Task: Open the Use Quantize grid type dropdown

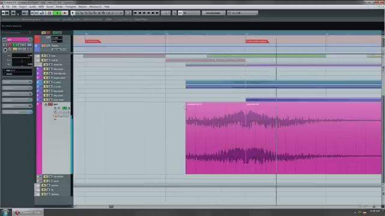Action: (x=213, y=13)
